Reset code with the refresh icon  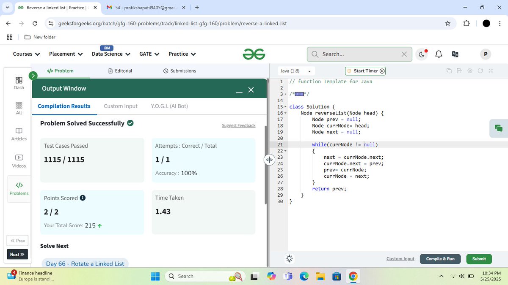click(x=480, y=71)
